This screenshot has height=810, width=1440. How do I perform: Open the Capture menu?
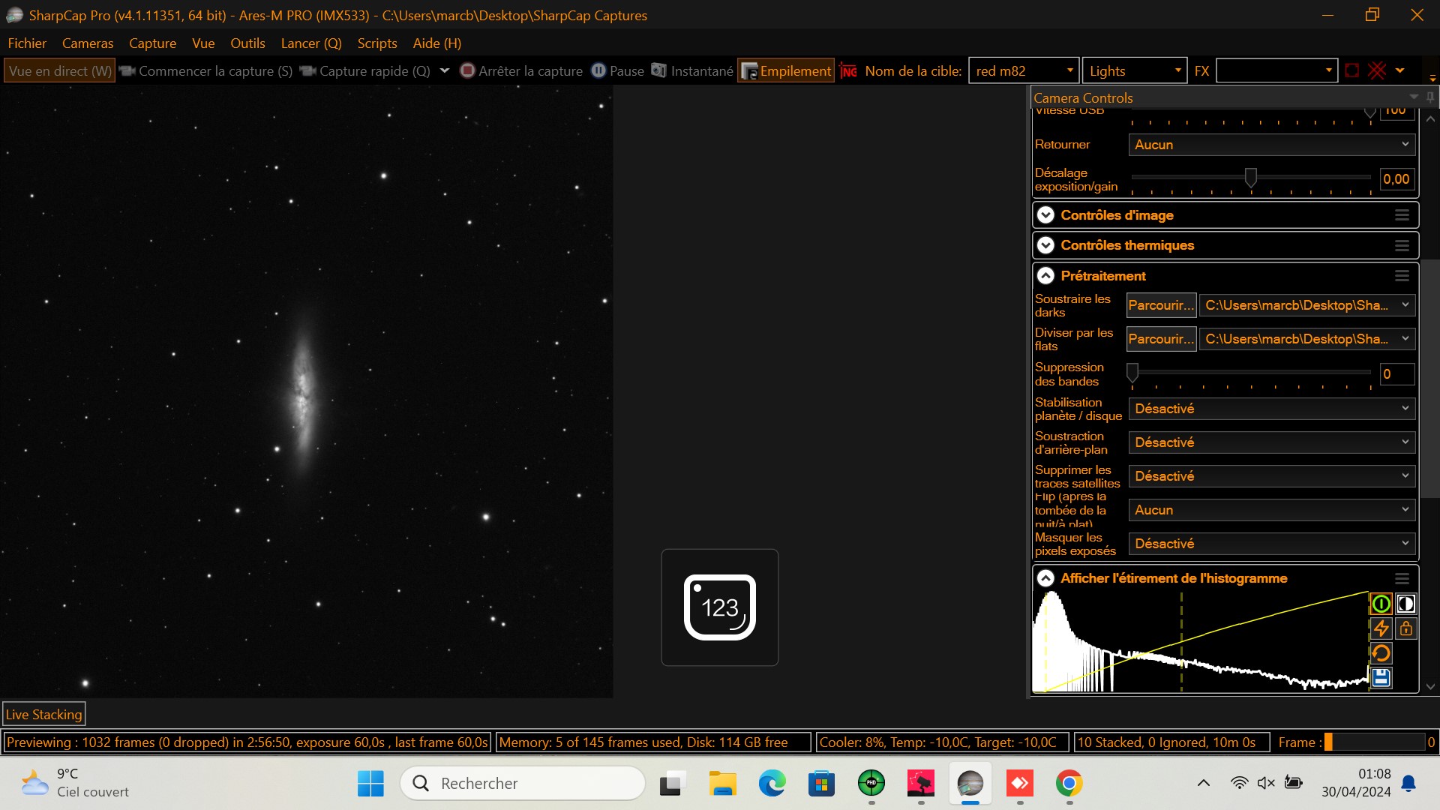click(x=152, y=43)
